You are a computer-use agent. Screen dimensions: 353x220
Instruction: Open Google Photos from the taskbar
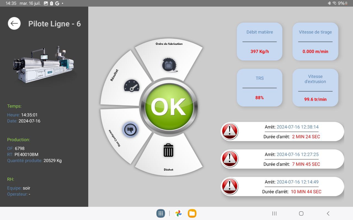pos(178,213)
